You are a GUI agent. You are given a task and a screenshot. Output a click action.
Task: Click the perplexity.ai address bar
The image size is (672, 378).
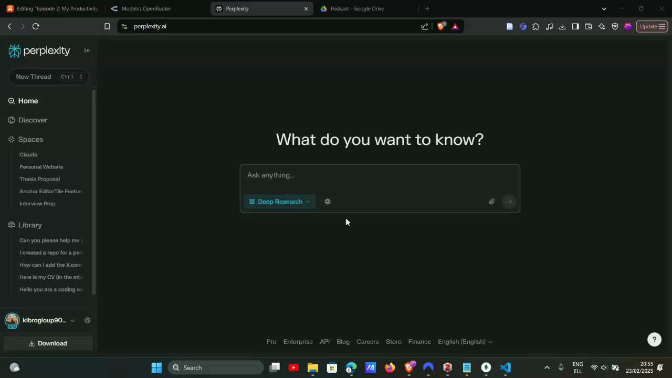[x=270, y=26]
